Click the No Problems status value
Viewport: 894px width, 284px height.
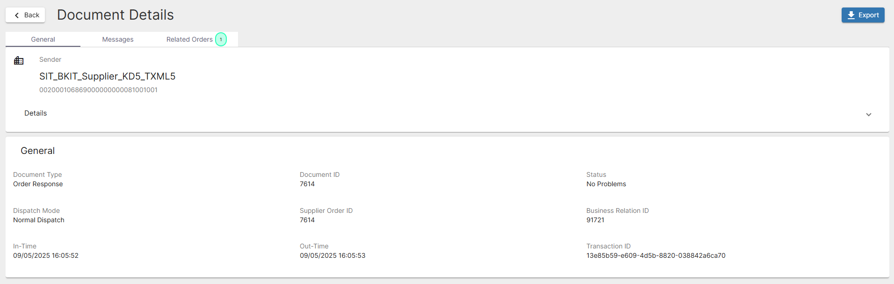606,184
